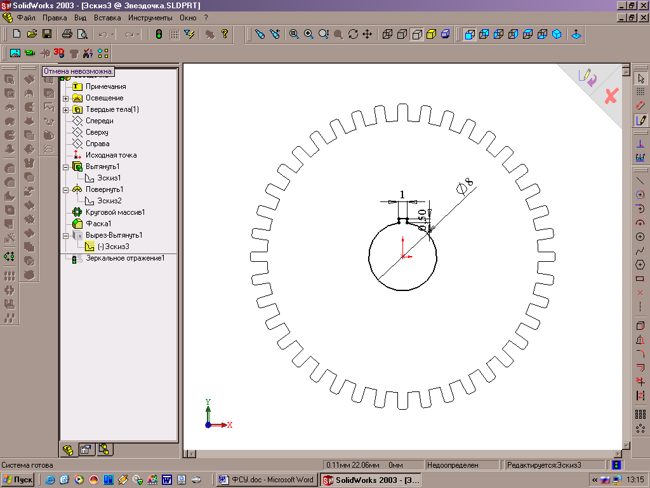This screenshot has height=488, width=650.
Task: Select the Line sketch tool
Action: point(640,181)
